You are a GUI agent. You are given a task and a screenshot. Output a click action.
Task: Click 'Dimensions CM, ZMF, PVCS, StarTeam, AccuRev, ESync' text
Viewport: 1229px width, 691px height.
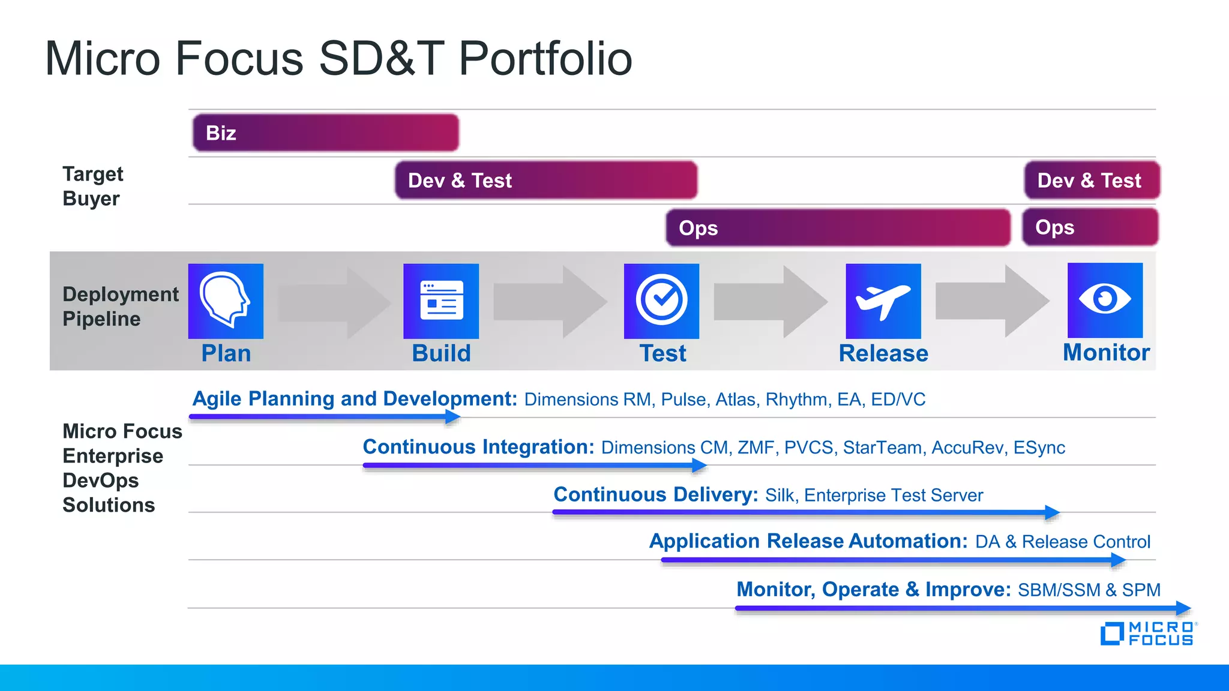pos(833,447)
